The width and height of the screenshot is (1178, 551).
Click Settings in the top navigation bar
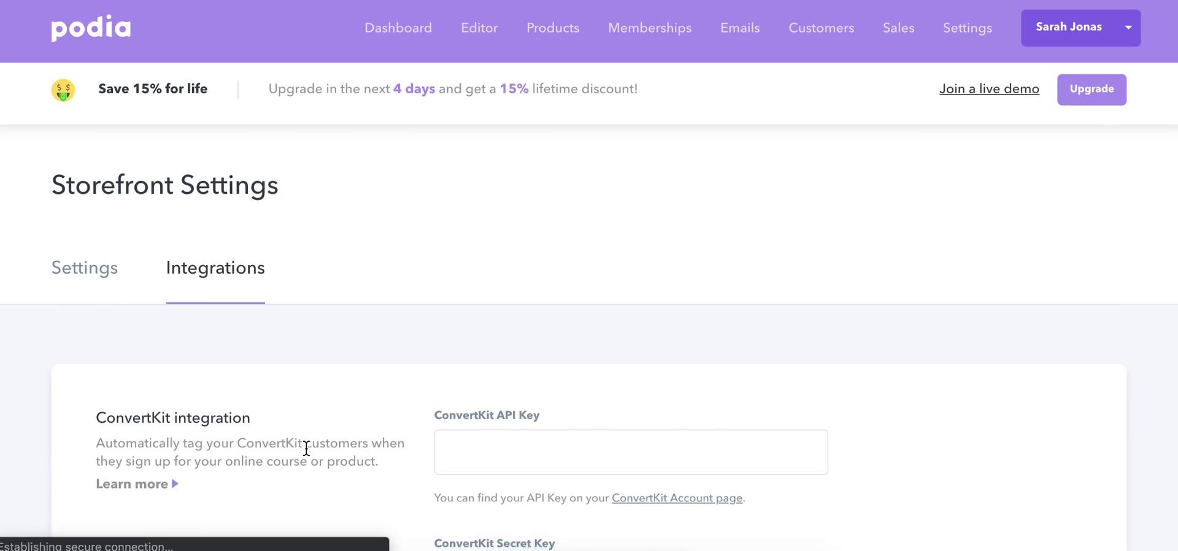coord(967,28)
